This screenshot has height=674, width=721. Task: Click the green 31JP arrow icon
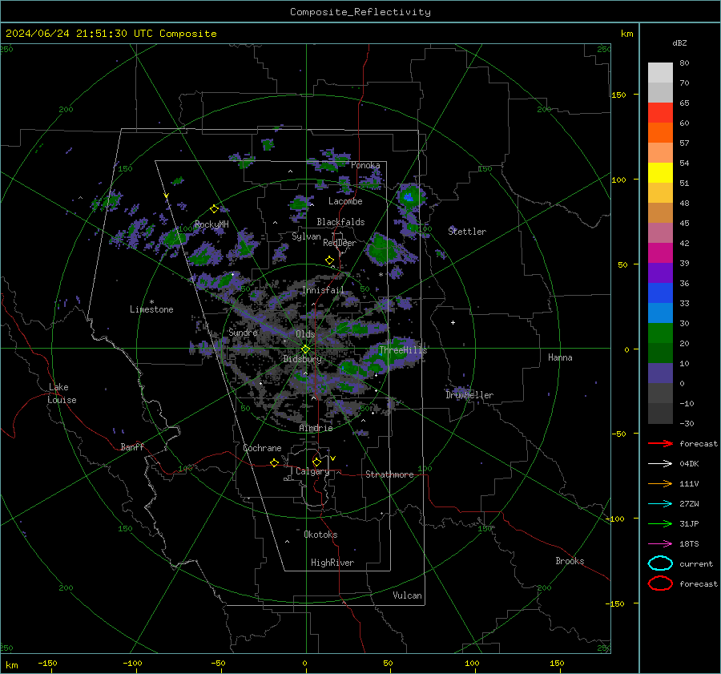pyautogui.click(x=660, y=523)
